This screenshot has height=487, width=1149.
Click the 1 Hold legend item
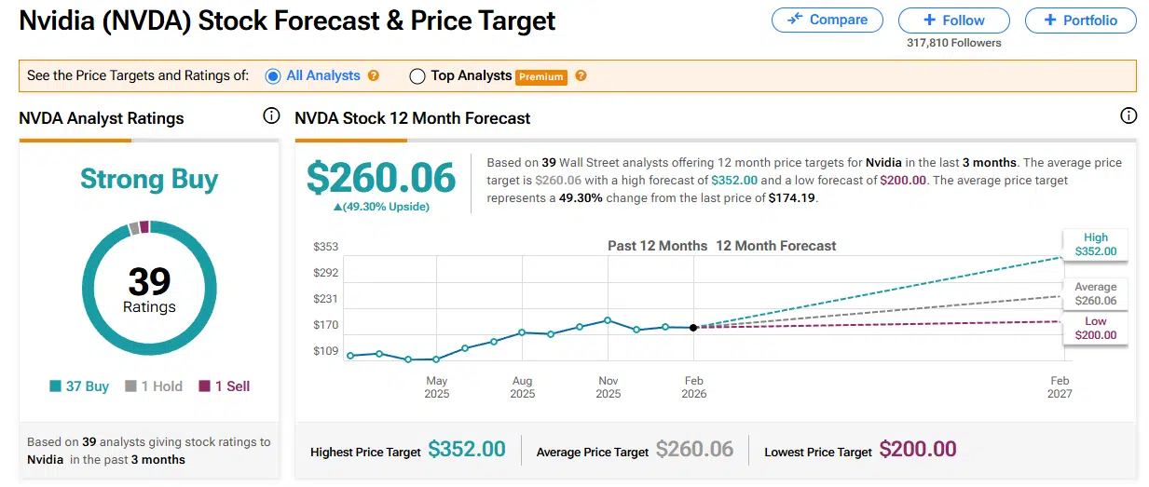(155, 386)
